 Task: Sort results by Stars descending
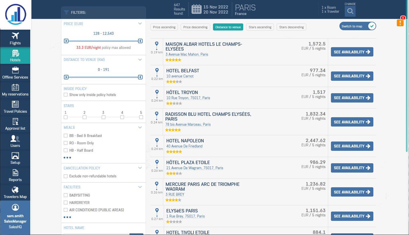tap(291, 27)
